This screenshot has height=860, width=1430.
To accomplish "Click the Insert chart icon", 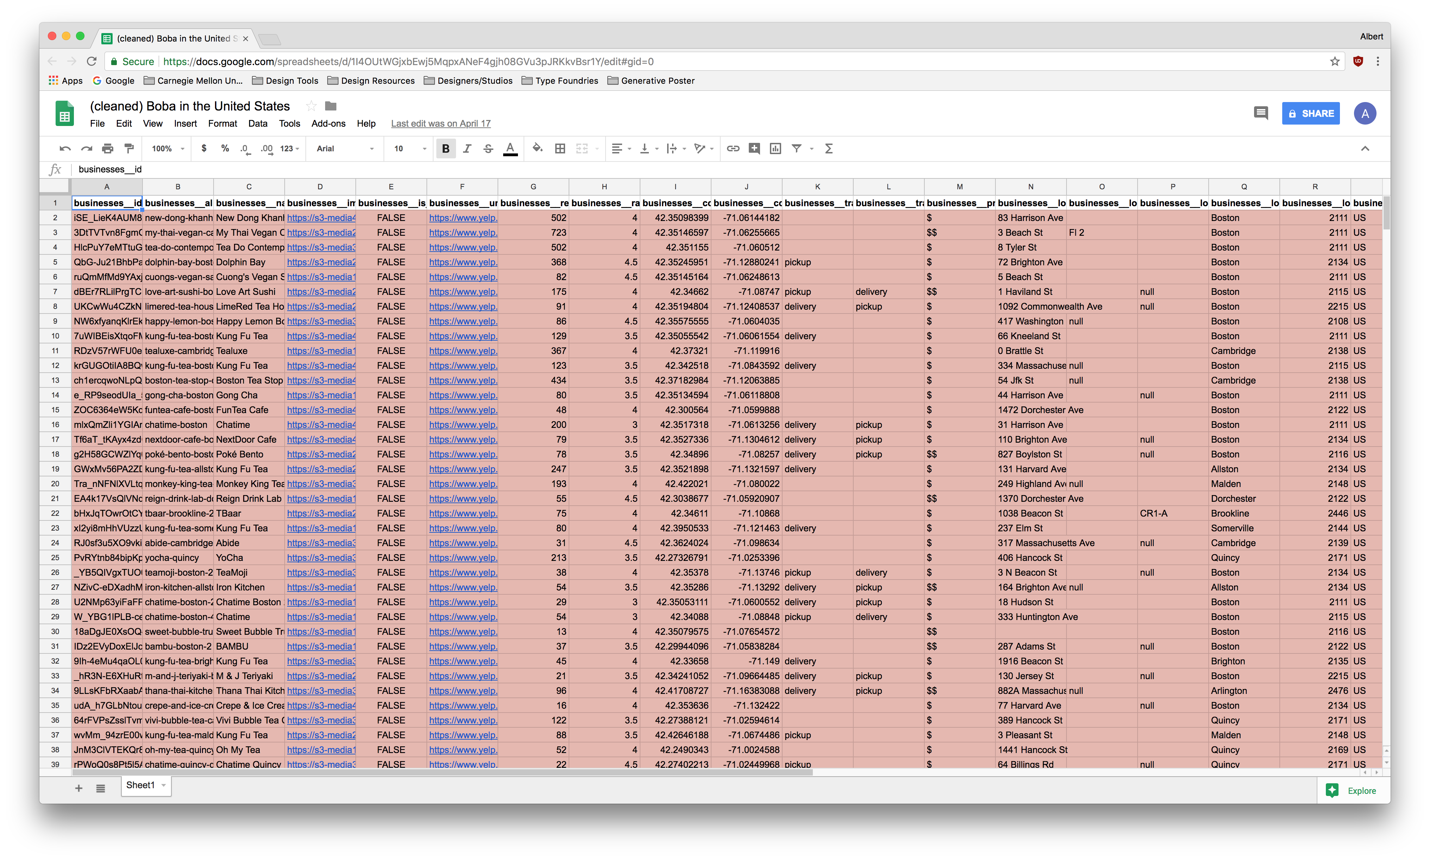I will 775,149.
